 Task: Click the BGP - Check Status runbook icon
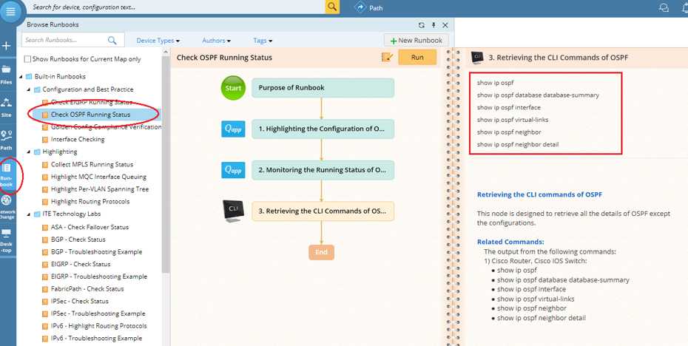click(x=44, y=240)
